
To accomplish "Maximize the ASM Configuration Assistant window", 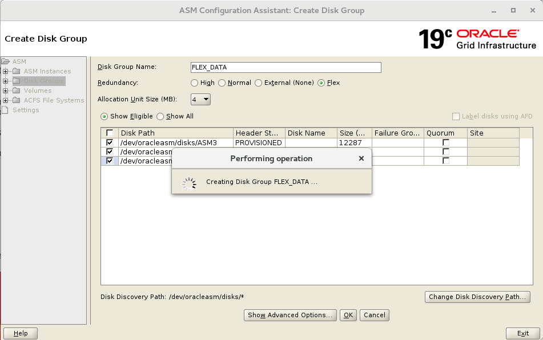I will (513, 10).
